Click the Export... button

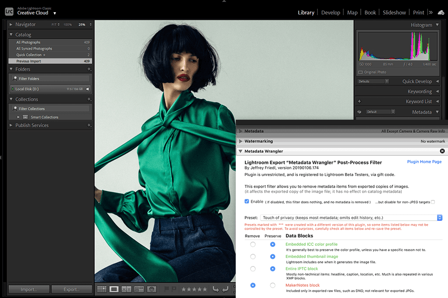[x=72, y=289]
